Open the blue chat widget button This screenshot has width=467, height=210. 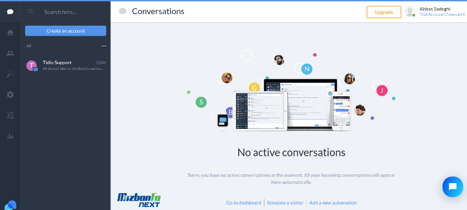coord(452,187)
